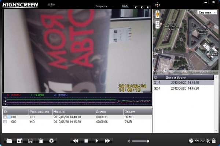The height and width of the screenshot is (146, 220).
Task: Close the Highscreen window
Action: (214, 2)
